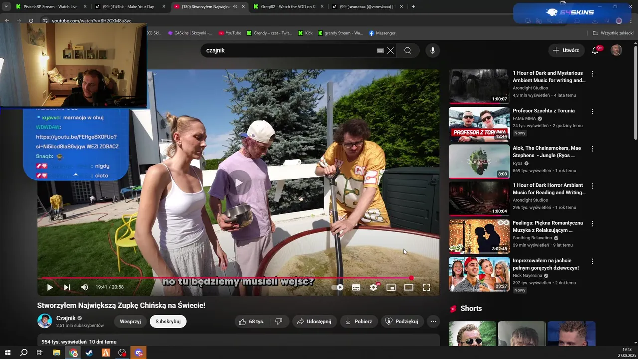Open the Utwórz create menu
The image size is (638, 359).
coord(566,50)
